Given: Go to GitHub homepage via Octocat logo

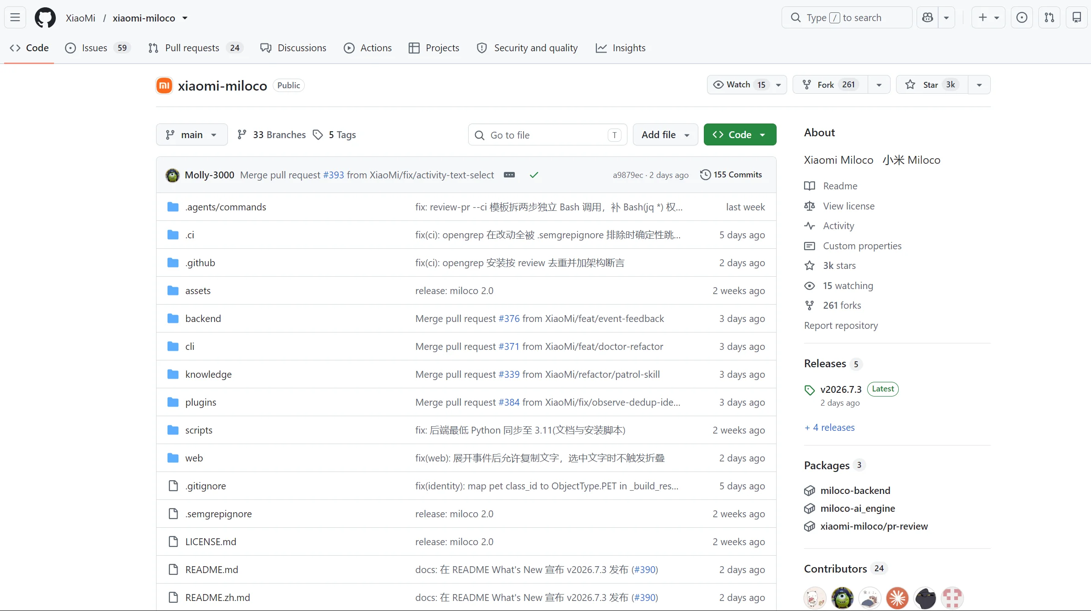Looking at the screenshot, I should pos(45,18).
